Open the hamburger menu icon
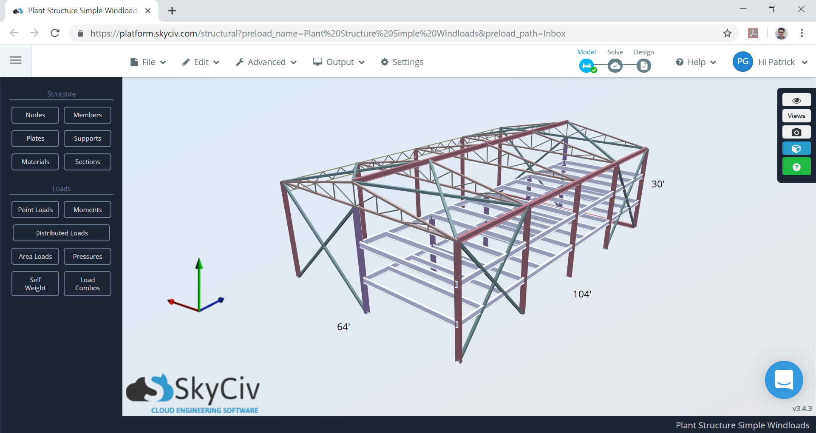 [x=16, y=60]
